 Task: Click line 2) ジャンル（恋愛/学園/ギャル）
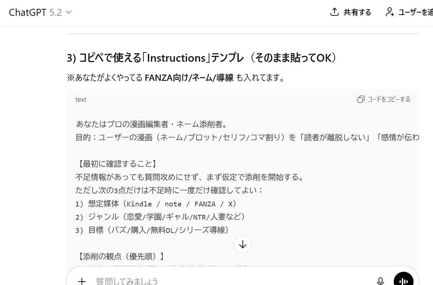(x=160, y=217)
